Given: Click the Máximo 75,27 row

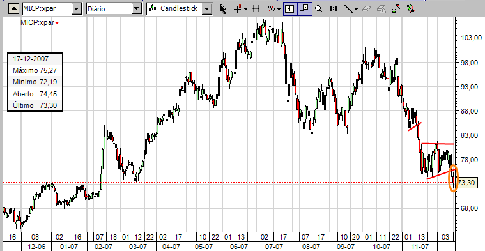Looking at the screenshot, I should 35,70.
